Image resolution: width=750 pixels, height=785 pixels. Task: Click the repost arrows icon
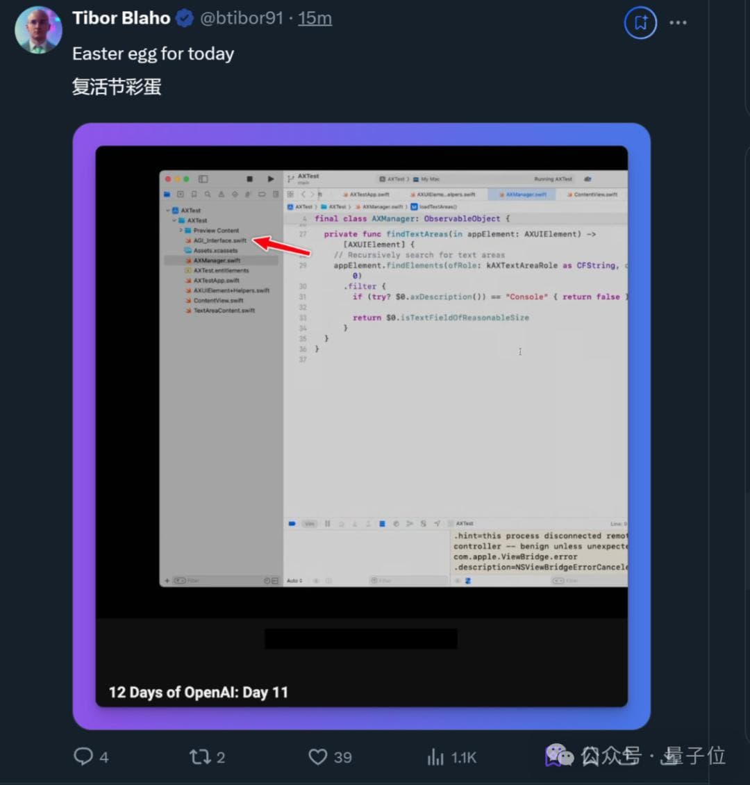pos(200,756)
